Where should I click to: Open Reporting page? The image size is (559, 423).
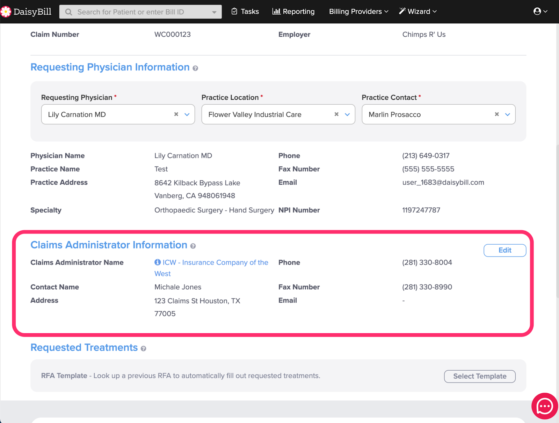click(x=293, y=12)
